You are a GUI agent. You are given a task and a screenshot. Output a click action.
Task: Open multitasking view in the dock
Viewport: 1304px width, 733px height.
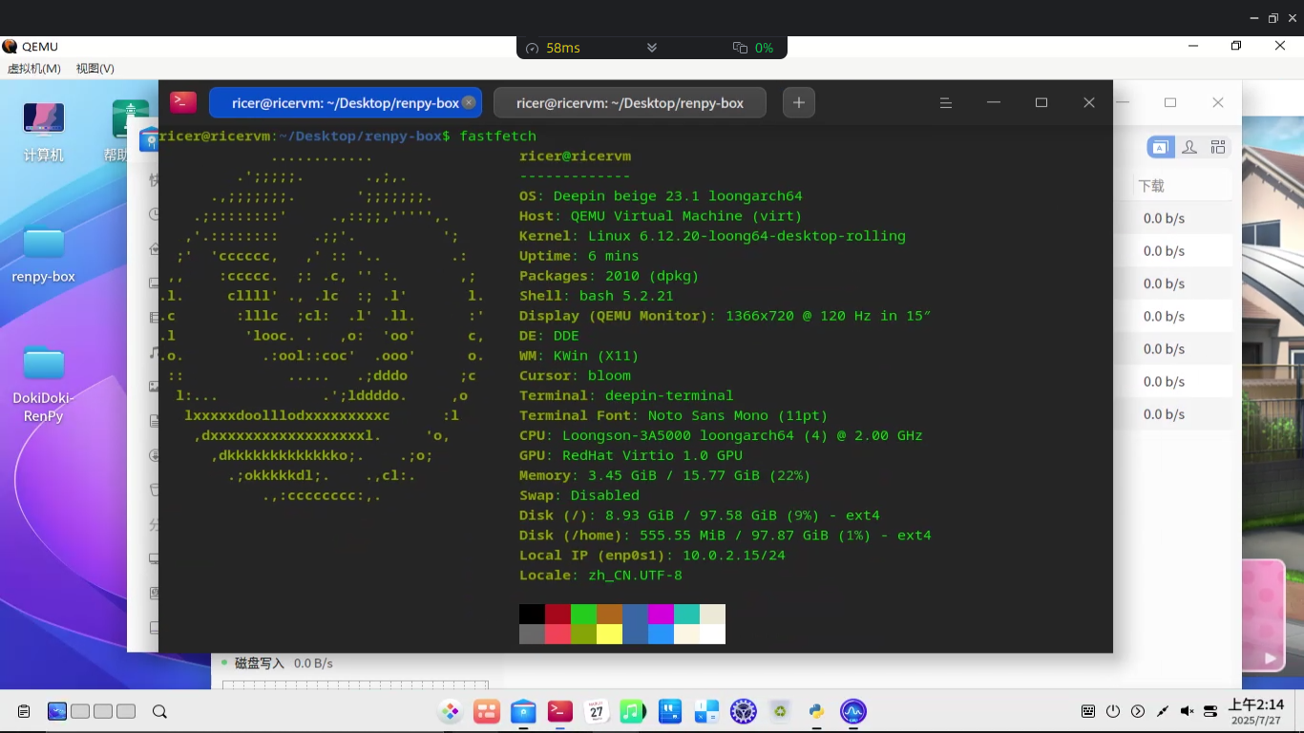click(x=487, y=711)
